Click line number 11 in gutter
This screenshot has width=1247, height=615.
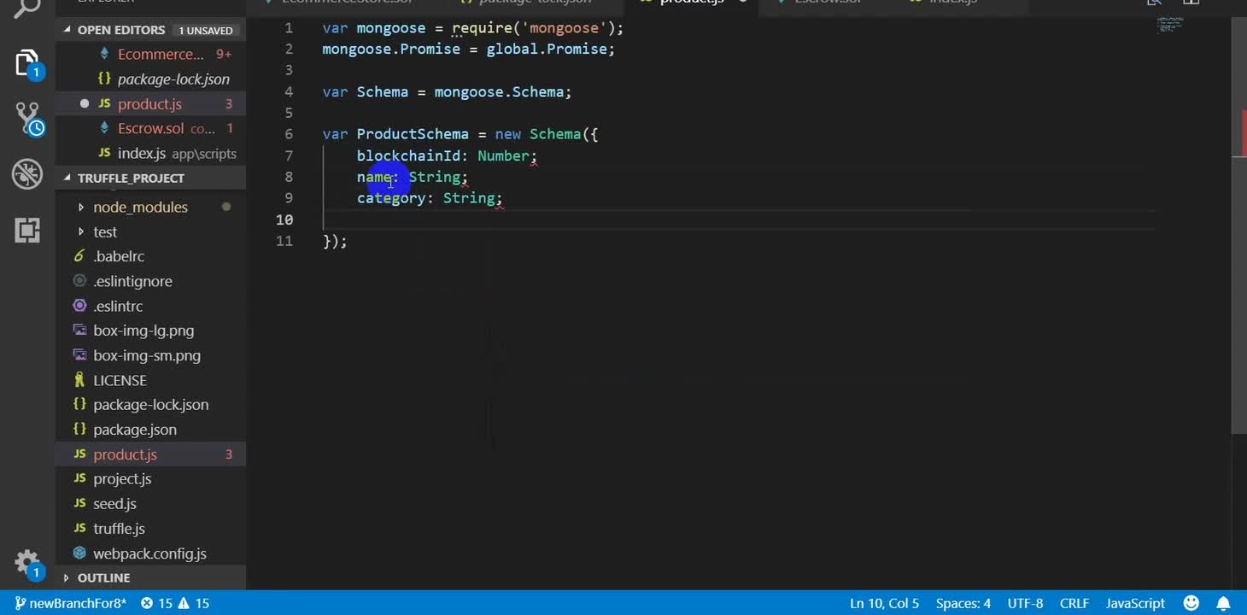[x=284, y=241]
